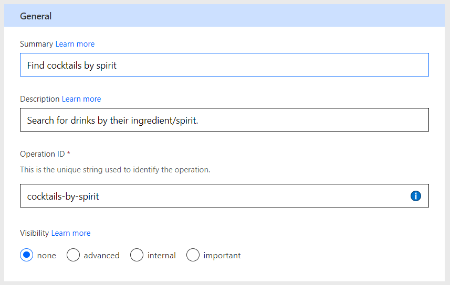Click the word advanced beside its radio
450x285 pixels.
pyautogui.click(x=101, y=255)
